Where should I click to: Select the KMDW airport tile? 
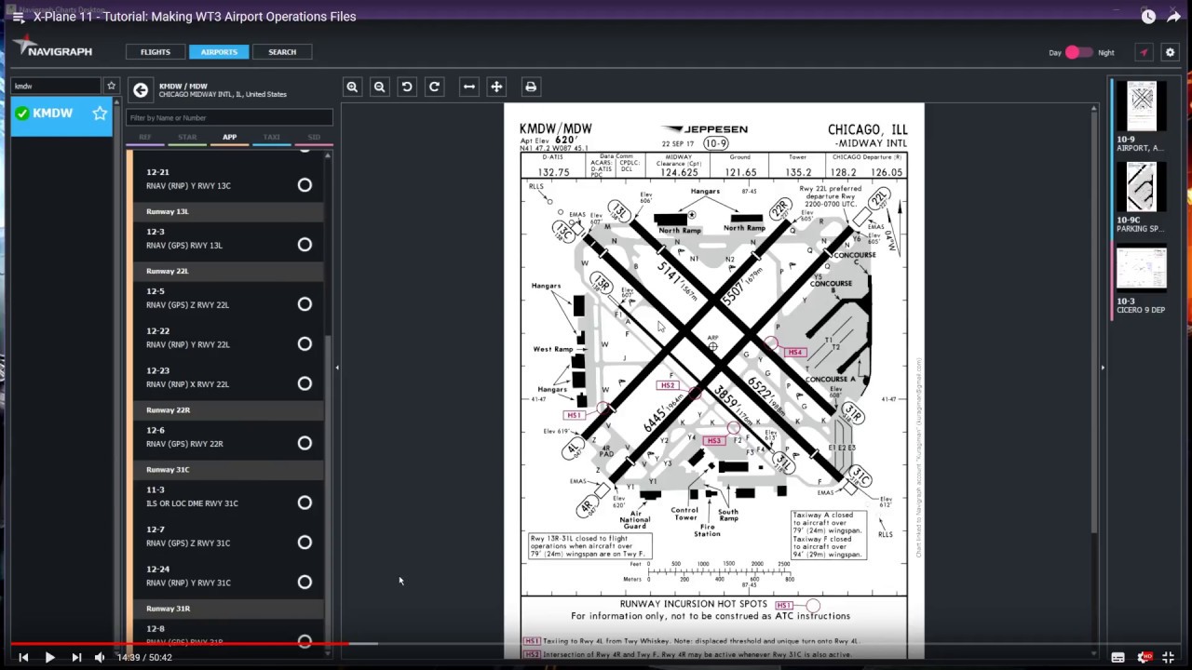tap(61, 114)
